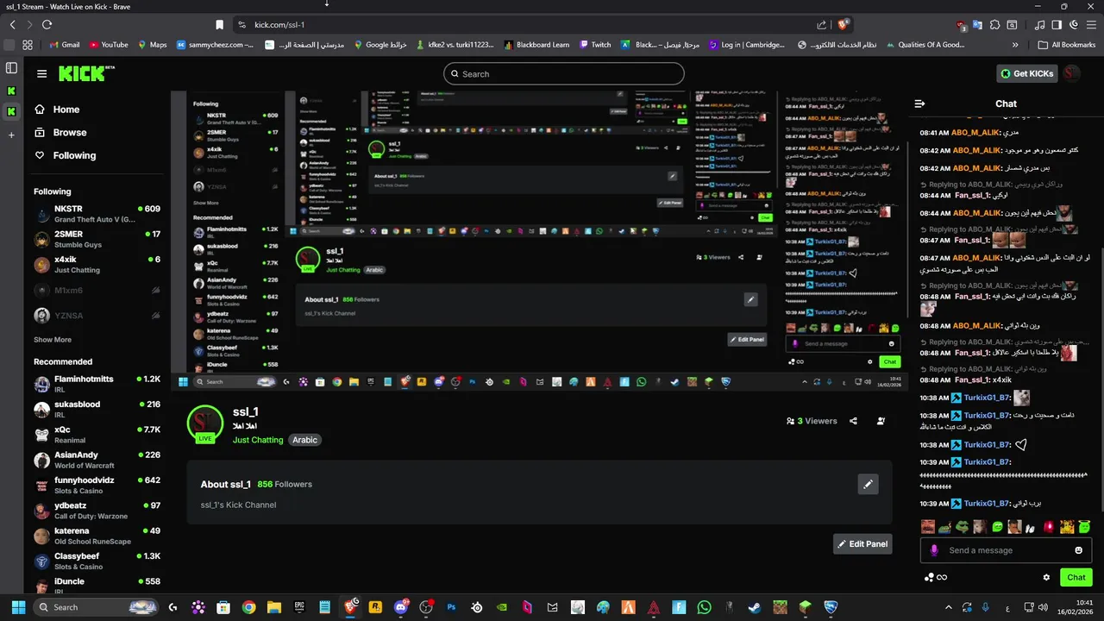Click the Send a message field
The height and width of the screenshot is (621, 1104).
tap(1007, 550)
